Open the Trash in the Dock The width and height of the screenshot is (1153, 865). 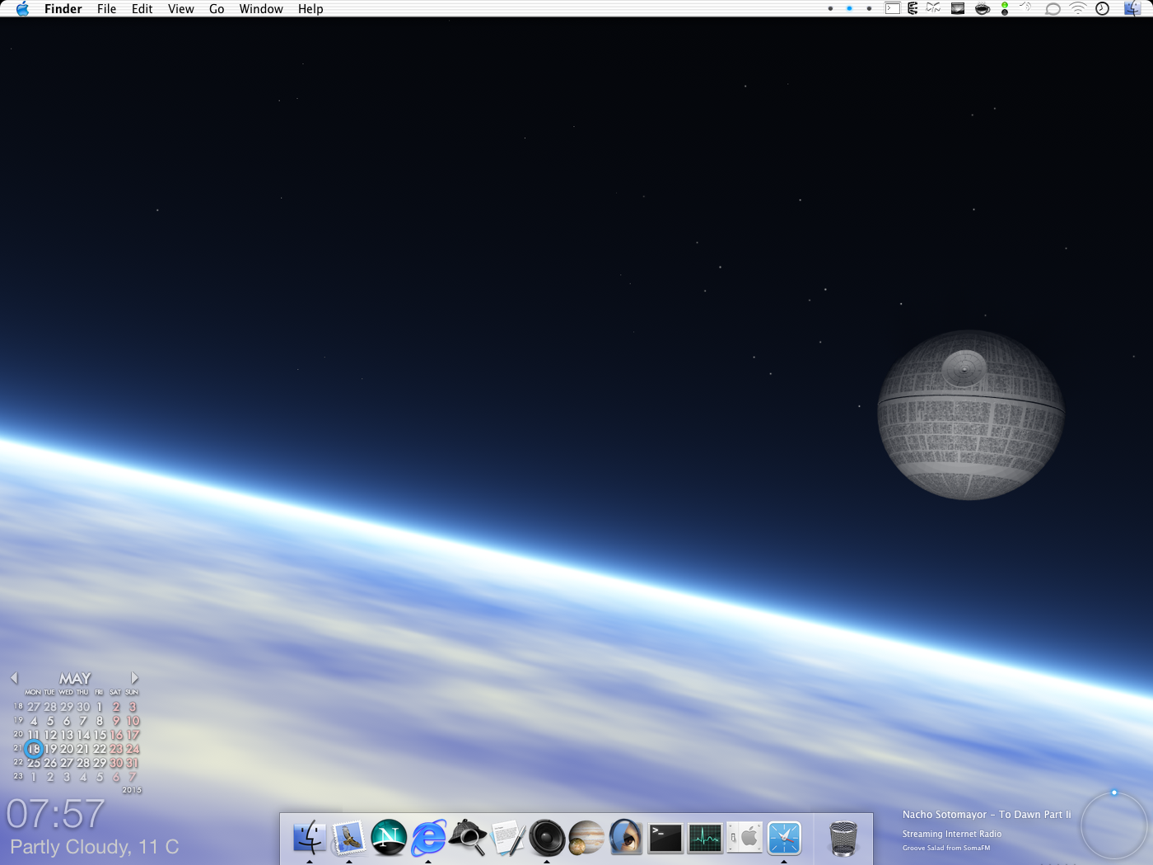coord(843,838)
